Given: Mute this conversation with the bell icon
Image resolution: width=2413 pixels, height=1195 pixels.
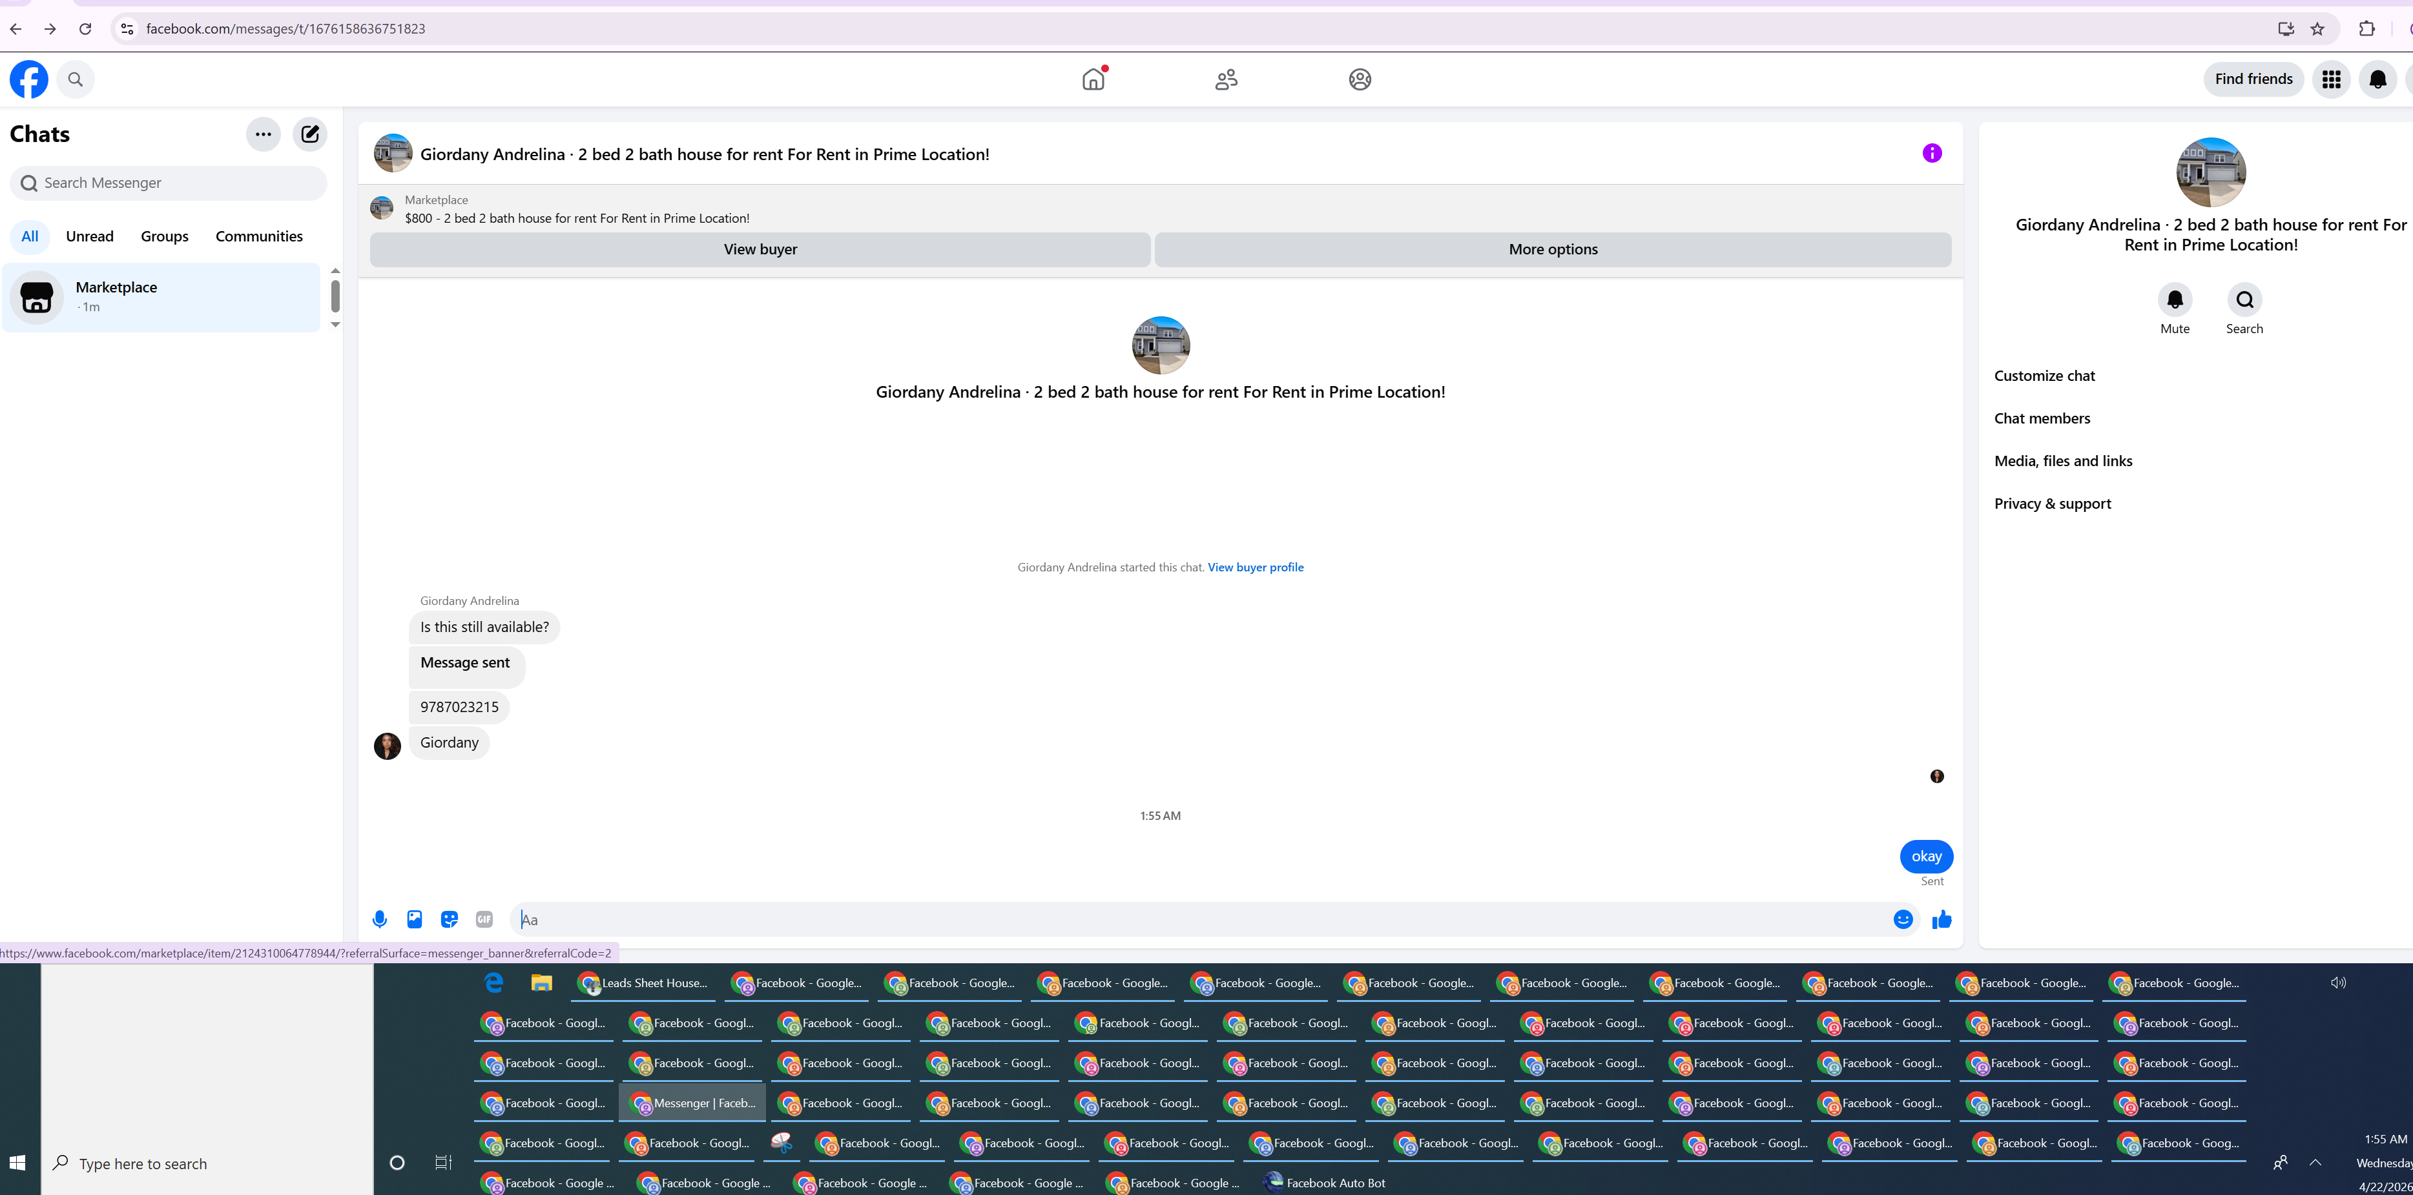Looking at the screenshot, I should tap(2174, 300).
